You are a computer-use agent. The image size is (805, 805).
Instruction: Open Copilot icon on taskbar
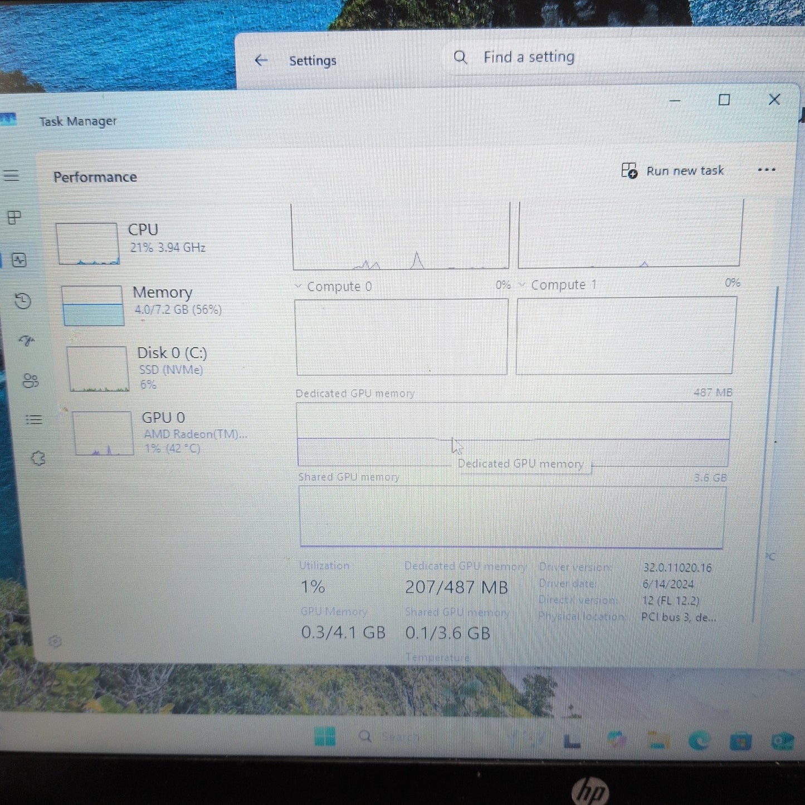(616, 740)
